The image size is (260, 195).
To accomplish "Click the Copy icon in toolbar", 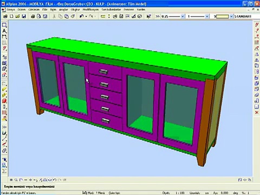I will coord(60,16).
